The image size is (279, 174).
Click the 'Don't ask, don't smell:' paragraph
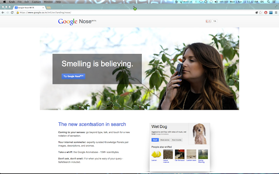click(91, 161)
